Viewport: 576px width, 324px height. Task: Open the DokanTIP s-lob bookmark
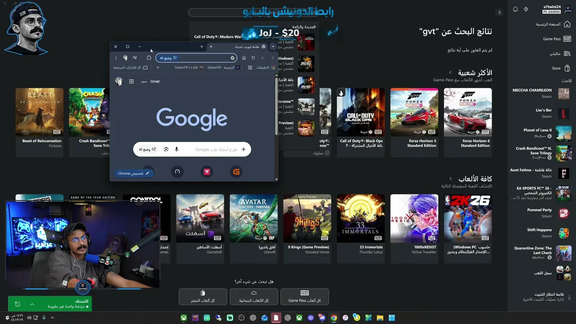click(x=189, y=67)
